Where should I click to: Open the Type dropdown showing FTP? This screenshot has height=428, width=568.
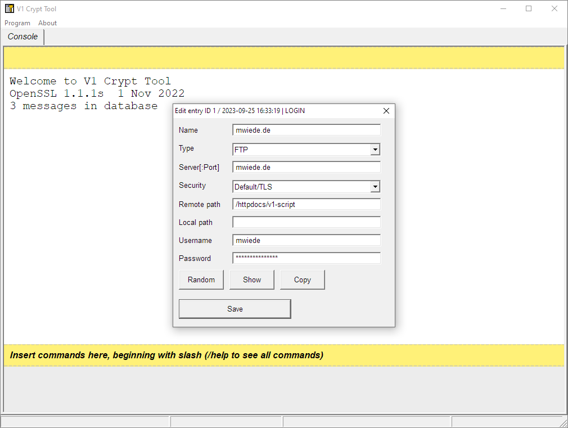pyautogui.click(x=306, y=149)
